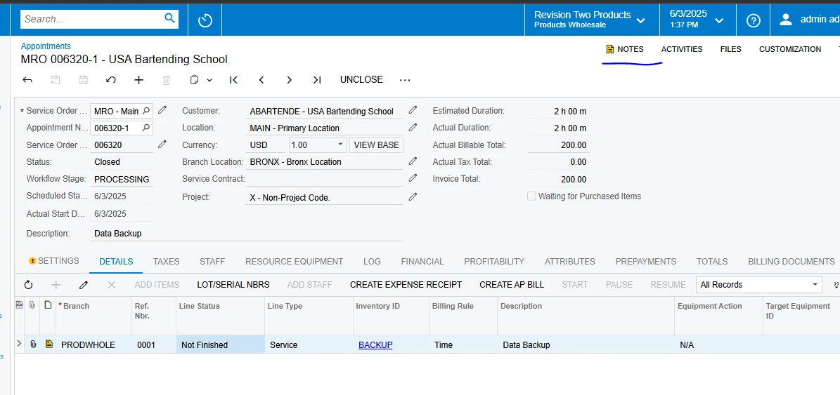The image size is (840, 395).
Task: Click the search magnifier icon
Action: 170,19
